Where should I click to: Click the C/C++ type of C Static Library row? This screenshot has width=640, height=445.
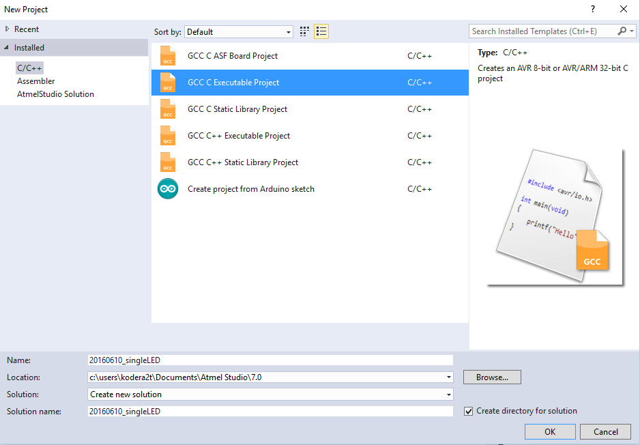419,109
